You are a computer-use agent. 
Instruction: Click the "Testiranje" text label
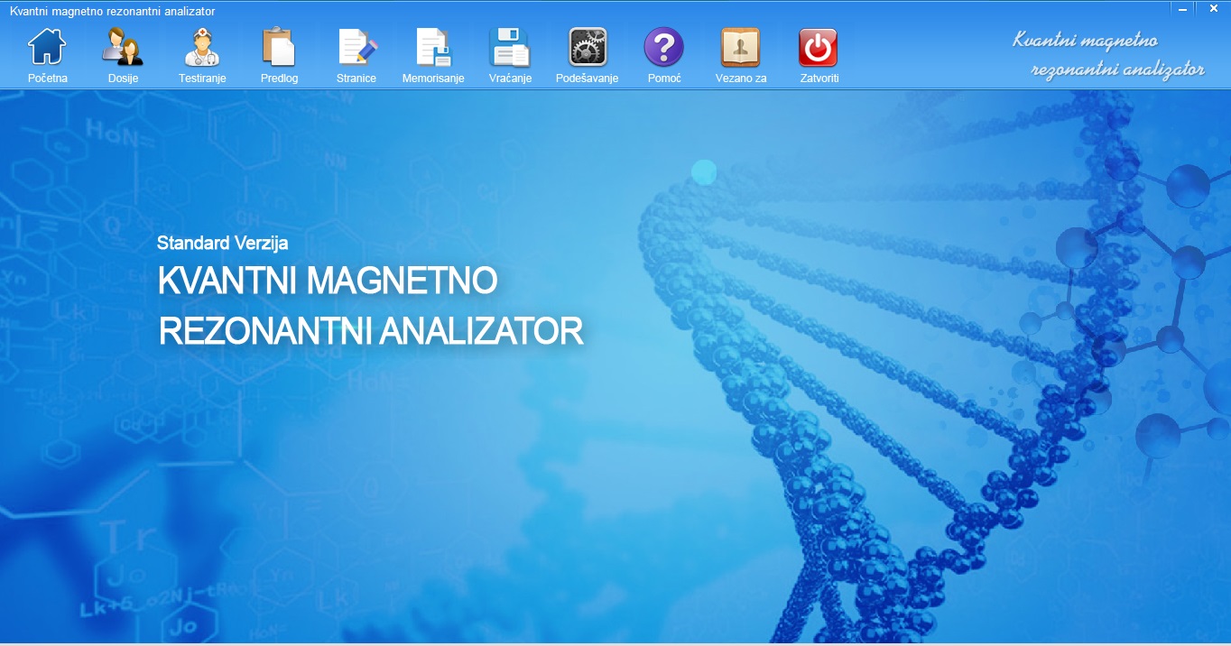[202, 78]
